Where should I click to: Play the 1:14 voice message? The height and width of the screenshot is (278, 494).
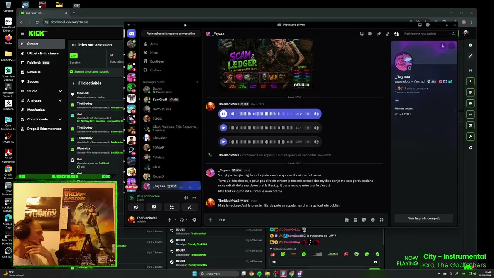point(223,128)
